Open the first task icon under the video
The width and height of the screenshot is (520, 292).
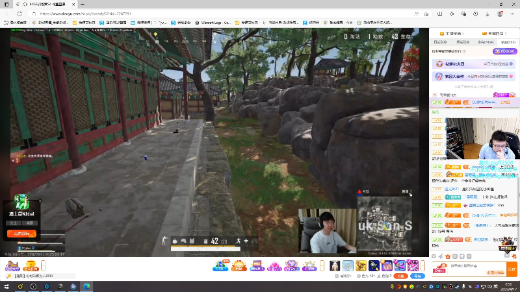coord(12,265)
